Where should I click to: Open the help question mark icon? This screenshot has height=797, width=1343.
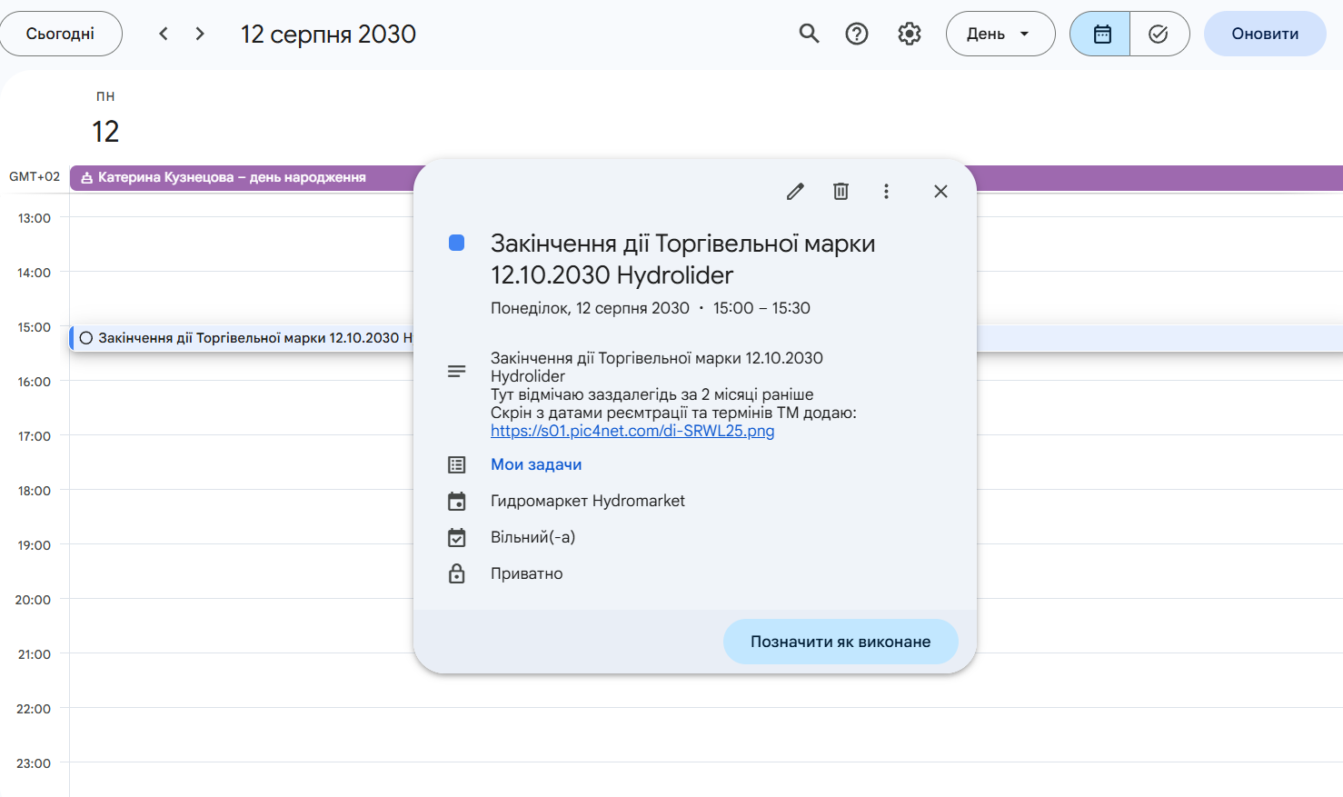point(857,34)
